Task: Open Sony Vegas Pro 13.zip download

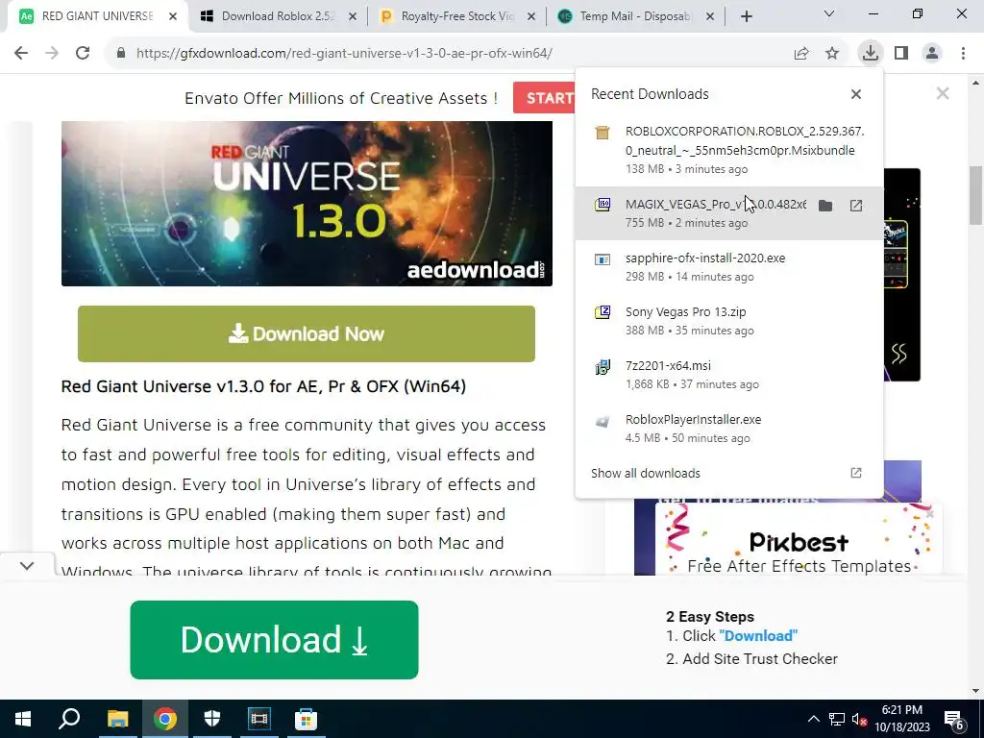Action: [729, 321]
